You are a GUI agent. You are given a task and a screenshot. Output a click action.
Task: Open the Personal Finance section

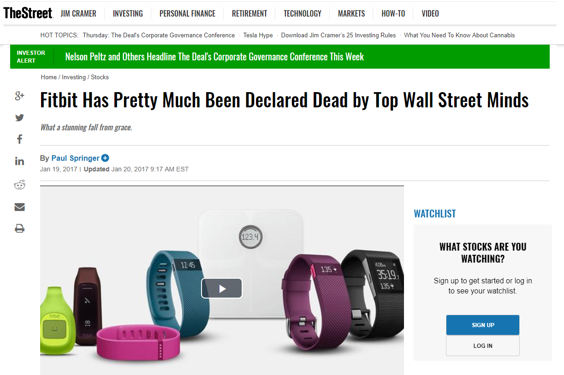pos(187,13)
